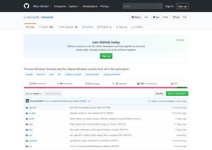This screenshot has width=212, height=150.
Task: View the 39 releases link
Action: pyautogui.click(x=120, y=84)
